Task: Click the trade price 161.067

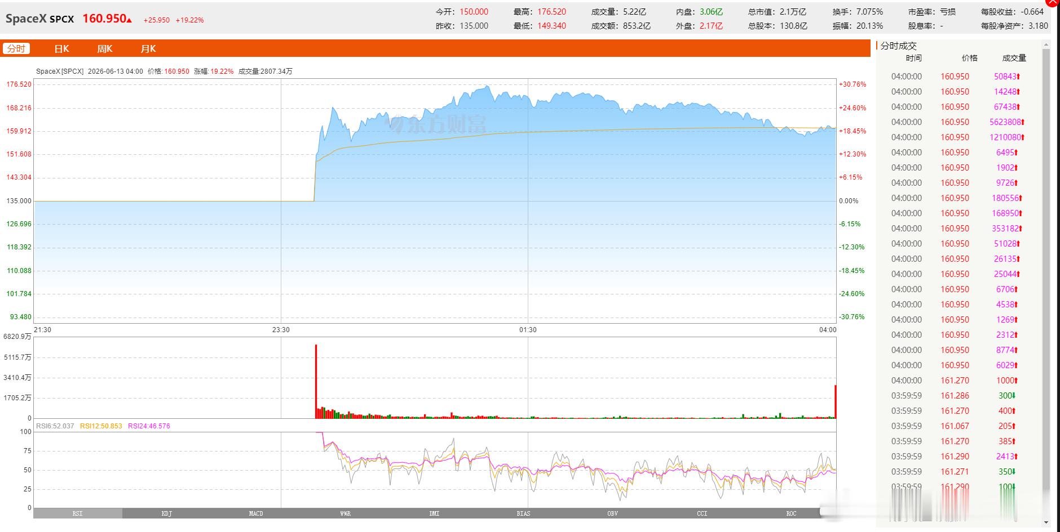Action: click(955, 426)
